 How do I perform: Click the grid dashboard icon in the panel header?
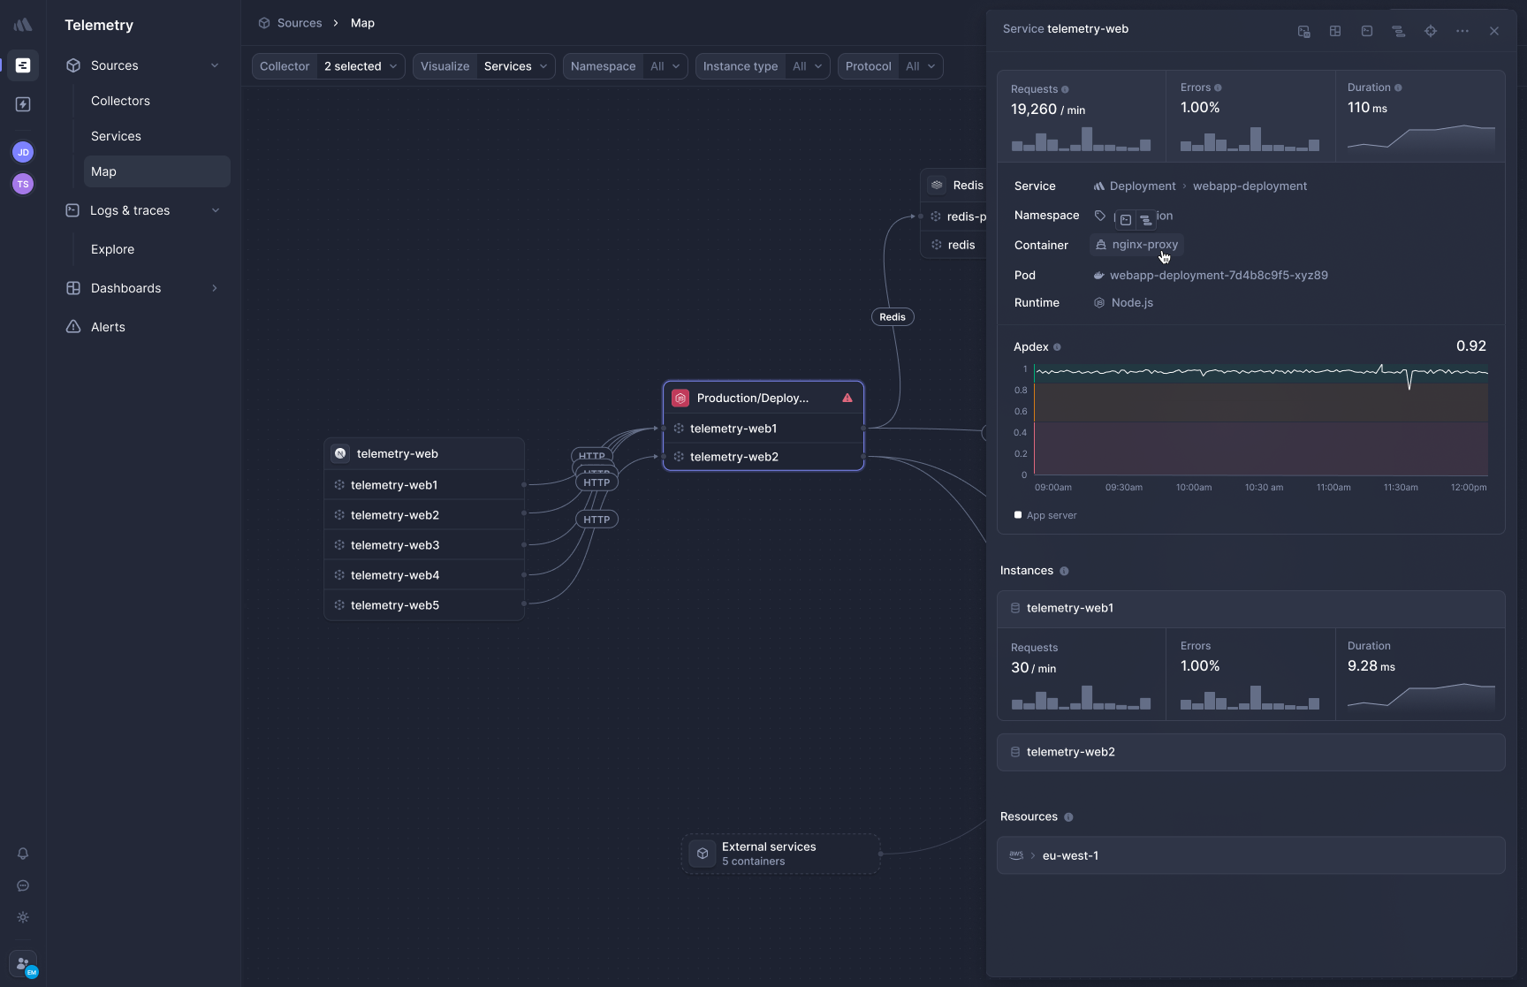tap(1334, 30)
